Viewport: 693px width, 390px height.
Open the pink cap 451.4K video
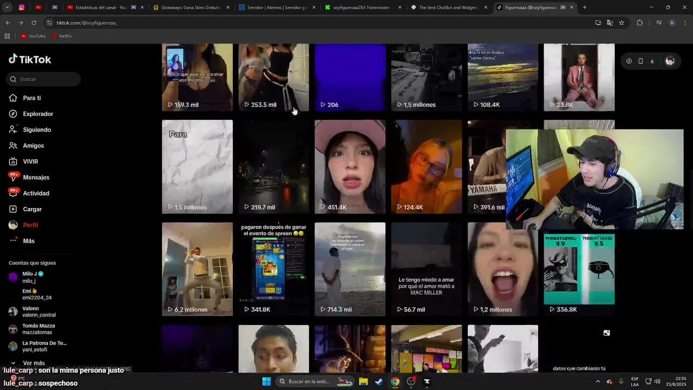[350, 167]
